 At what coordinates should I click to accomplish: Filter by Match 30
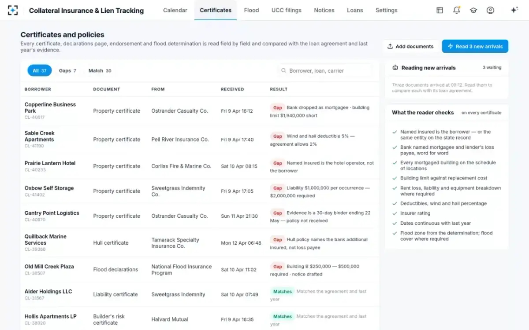coord(100,70)
